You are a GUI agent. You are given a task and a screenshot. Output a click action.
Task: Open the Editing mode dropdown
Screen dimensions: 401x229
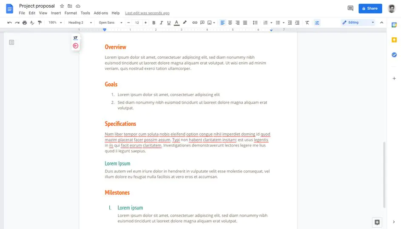click(x=358, y=23)
